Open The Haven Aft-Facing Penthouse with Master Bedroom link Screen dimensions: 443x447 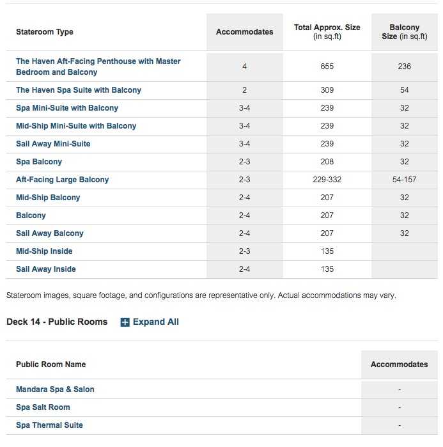pos(98,67)
